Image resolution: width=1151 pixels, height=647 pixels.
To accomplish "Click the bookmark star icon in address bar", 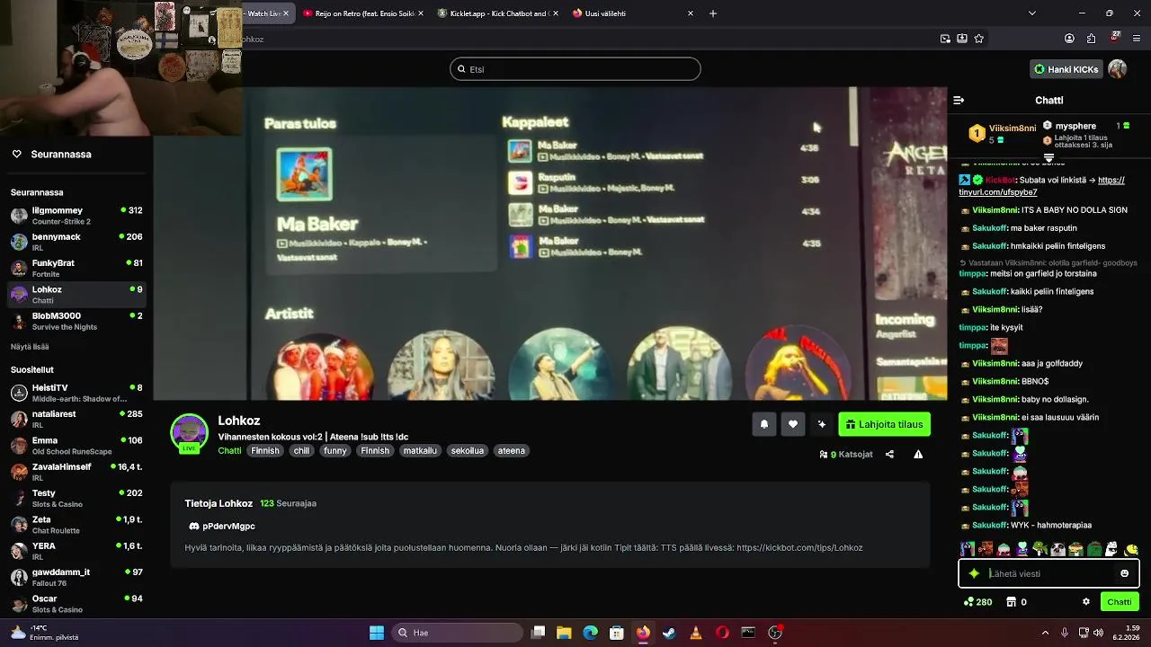I will pyautogui.click(x=979, y=39).
